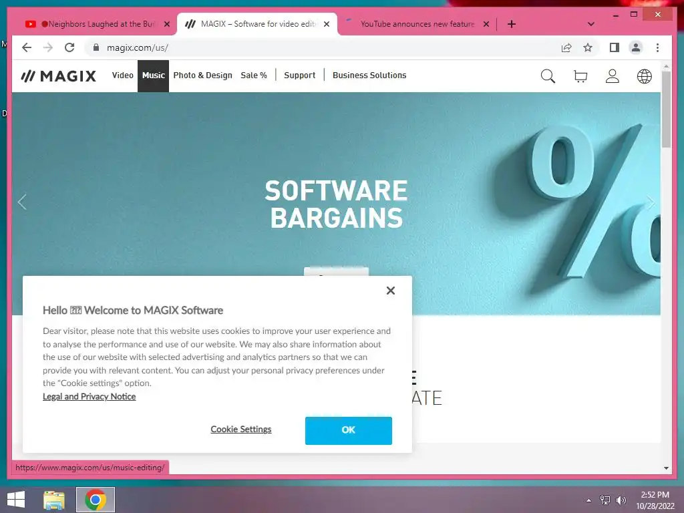The height and width of the screenshot is (513, 684).
Task: Share this page icon in address bar
Action: click(566, 47)
